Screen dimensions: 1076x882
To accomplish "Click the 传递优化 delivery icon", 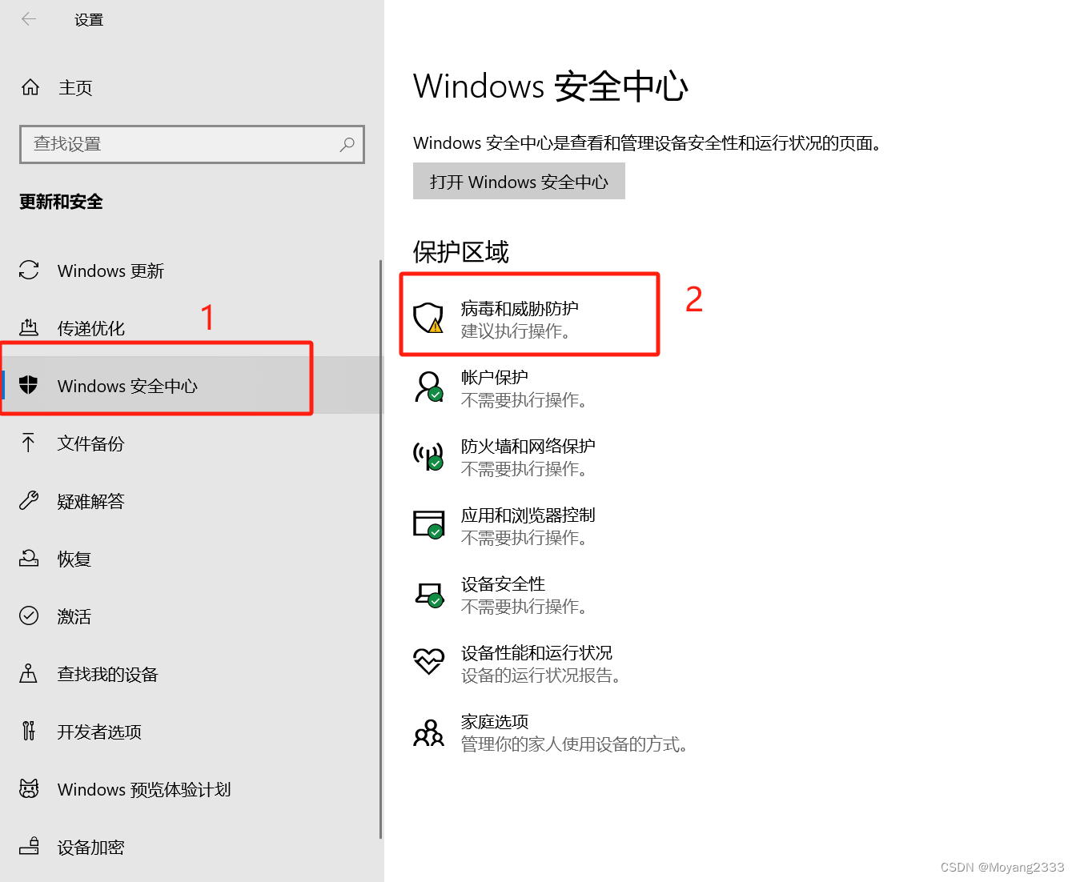I will [x=29, y=328].
